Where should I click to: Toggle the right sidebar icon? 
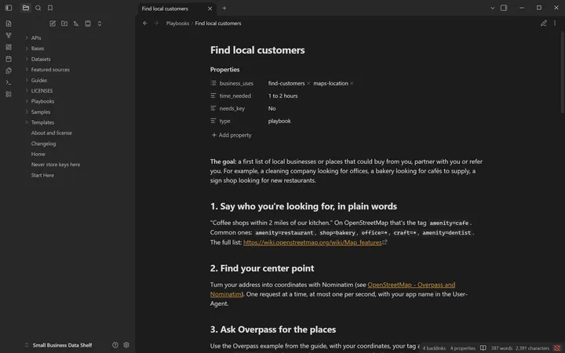[x=504, y=8]
